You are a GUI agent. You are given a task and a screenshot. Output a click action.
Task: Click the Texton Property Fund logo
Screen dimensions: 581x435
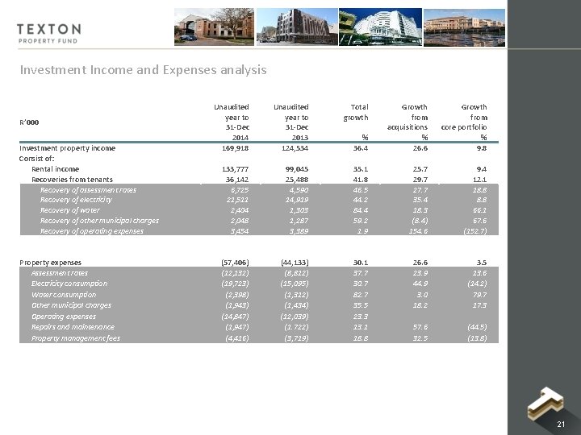49,34
